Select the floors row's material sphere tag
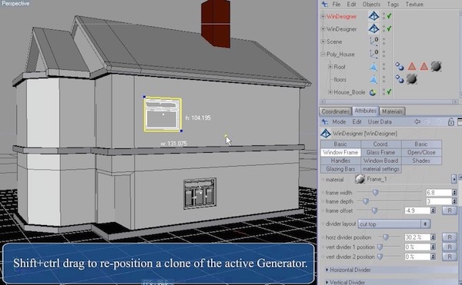The width and height of the screenshot is (462, 285). tap(412, 79)
